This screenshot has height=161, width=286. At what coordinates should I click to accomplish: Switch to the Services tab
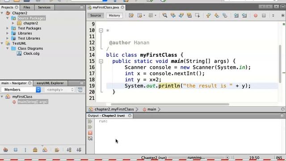pos(44,7)
